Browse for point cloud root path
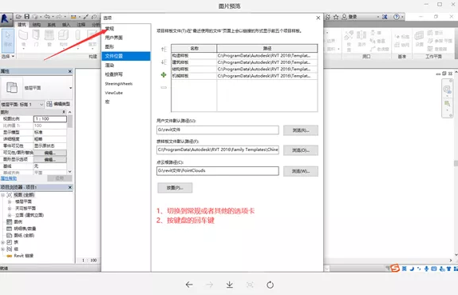Screen dimensions: 458x295 point(301,171)
